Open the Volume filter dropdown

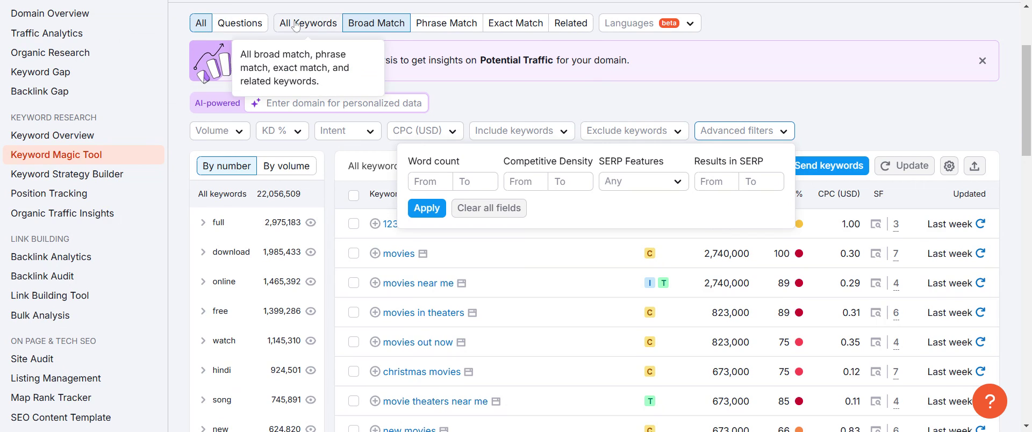click(x=219, y=131)
